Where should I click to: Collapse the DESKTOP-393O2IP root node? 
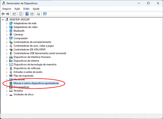tap(3, 19)
